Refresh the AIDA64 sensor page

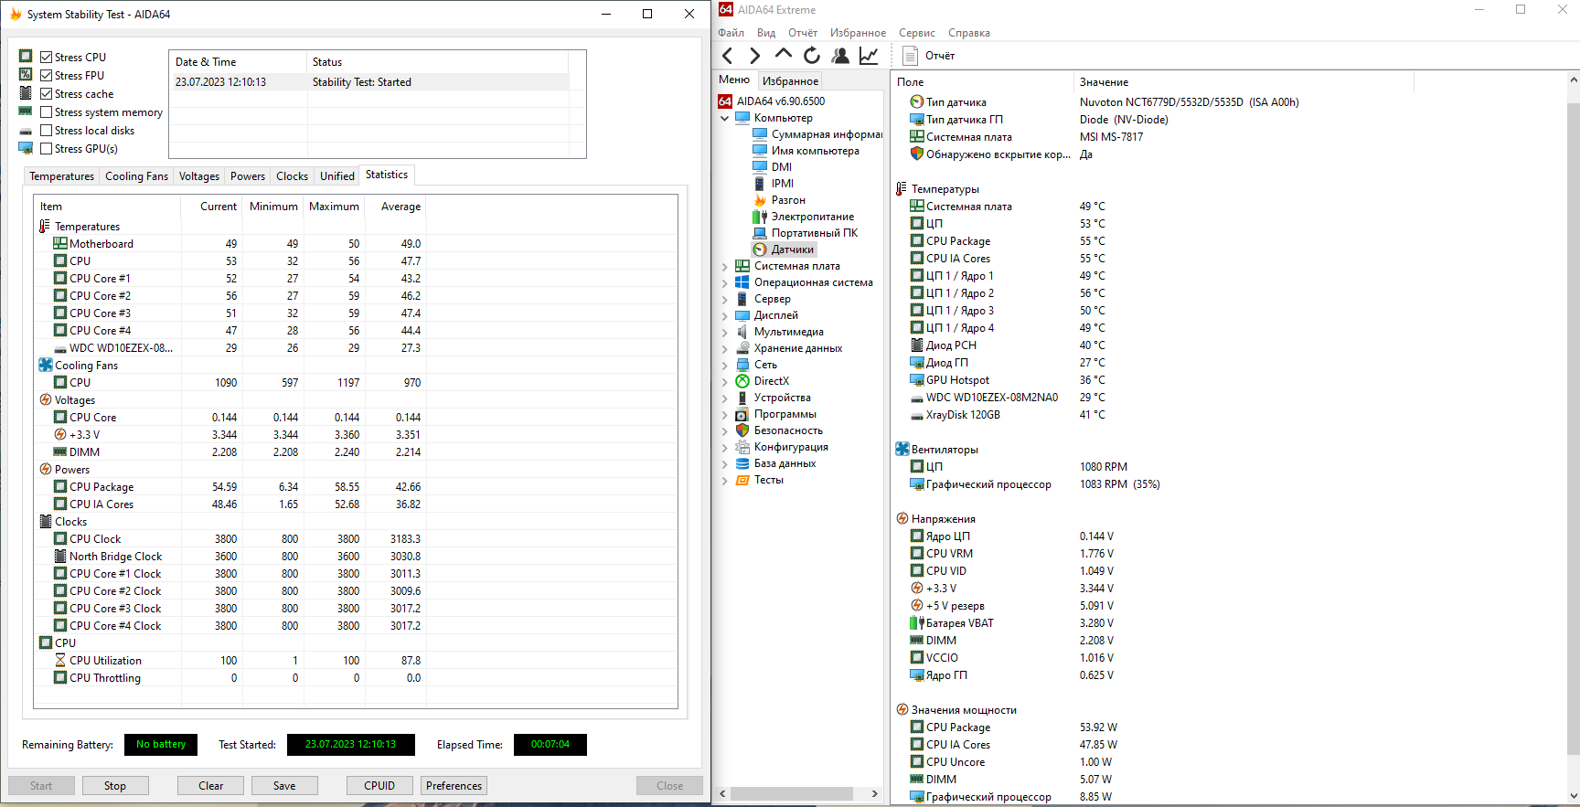tap(812, 56)
